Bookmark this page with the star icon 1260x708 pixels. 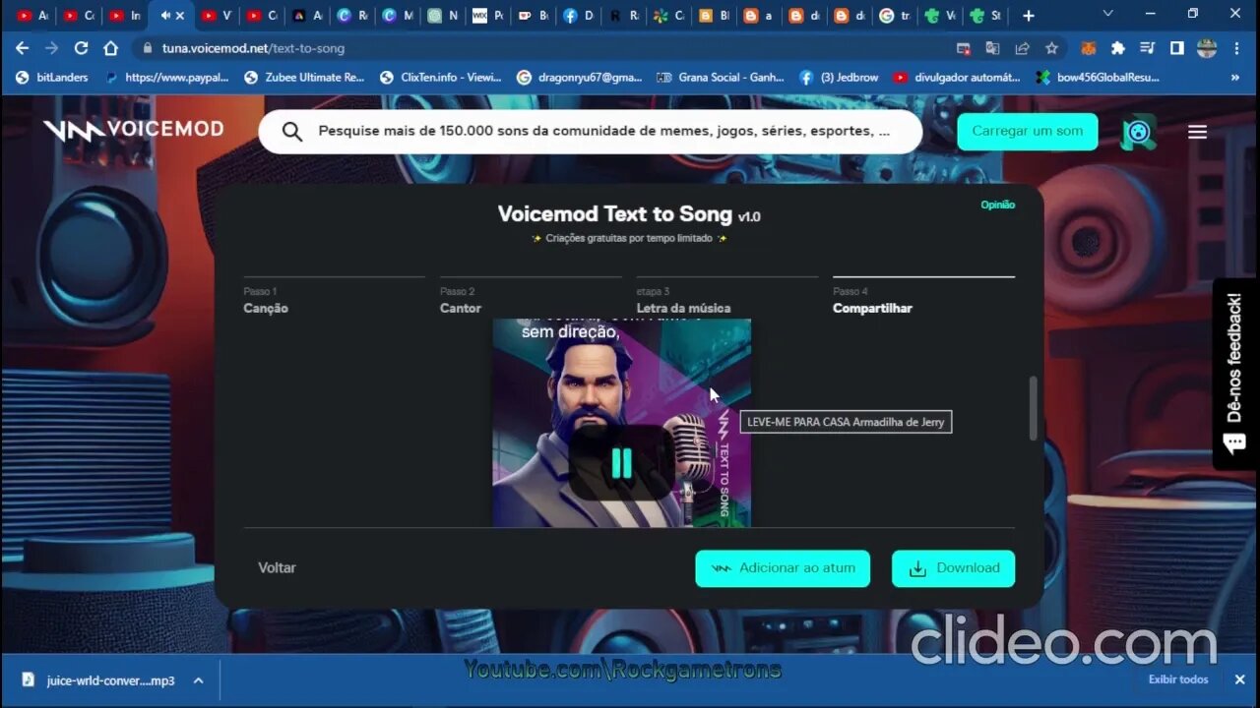1051,48
